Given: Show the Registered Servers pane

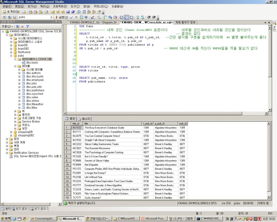Looking at the screenshot, I should [x=79, y=12].
